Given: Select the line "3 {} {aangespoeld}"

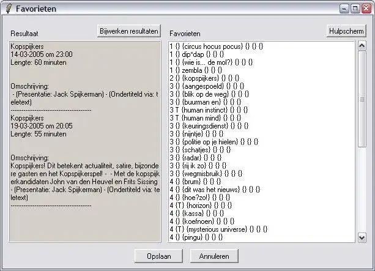Looking at the screenshot, I should pyautogui.click(x=207, y=86).
